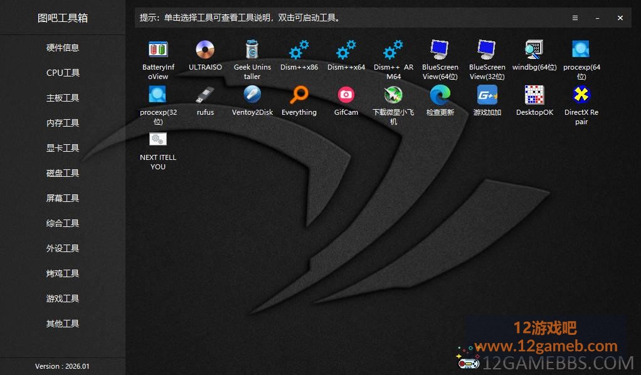Screen dimensions: 641x375
Task: Switch to the CPU工具 category
Action: pyautogui.click(x=63, y=73)
